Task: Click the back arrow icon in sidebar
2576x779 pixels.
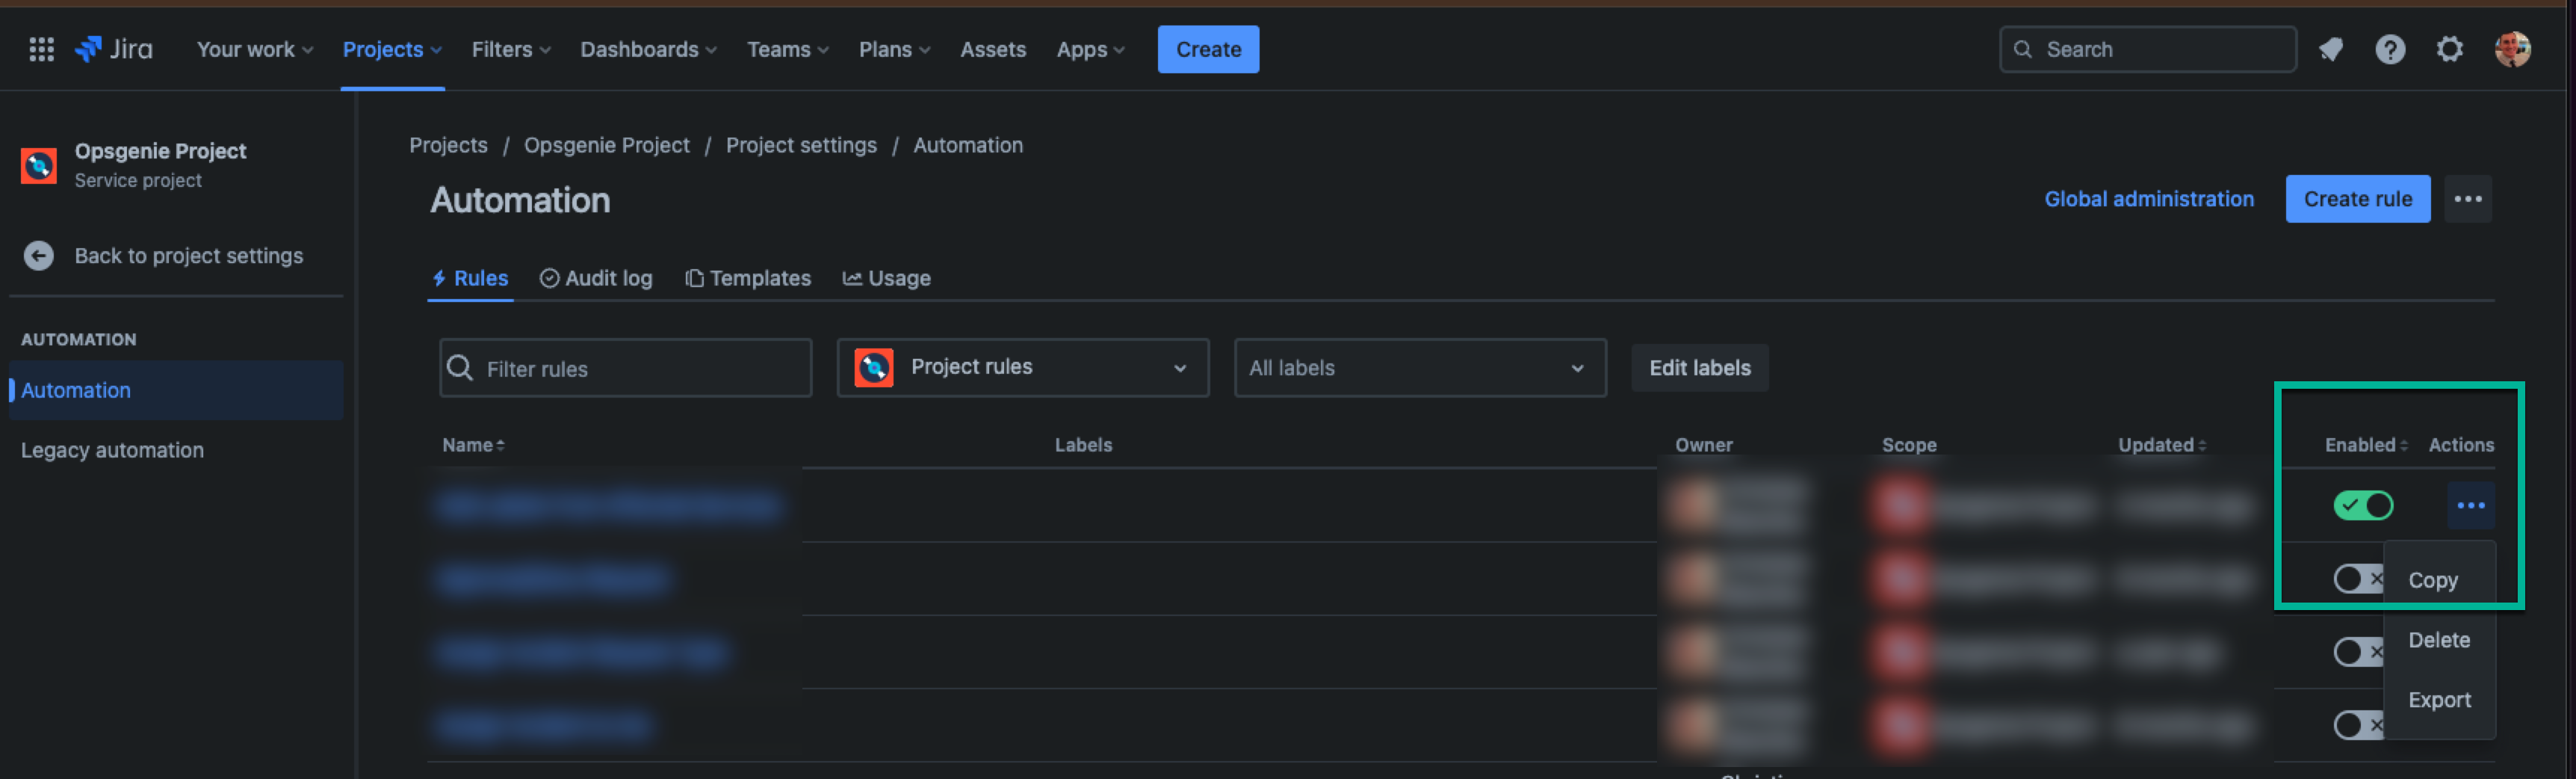Action: pos(39,256)
